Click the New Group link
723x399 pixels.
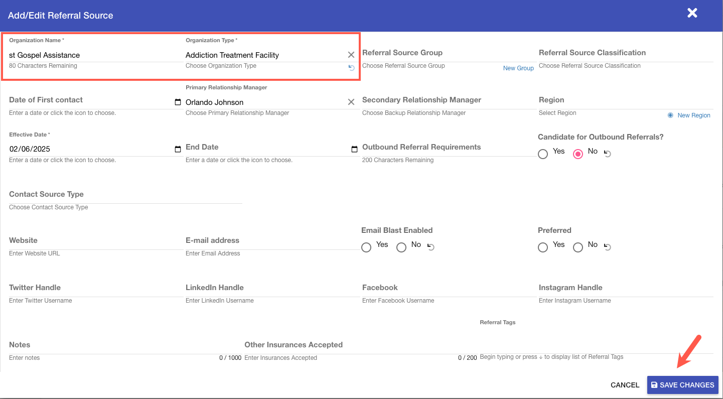[x=518, y=68]
